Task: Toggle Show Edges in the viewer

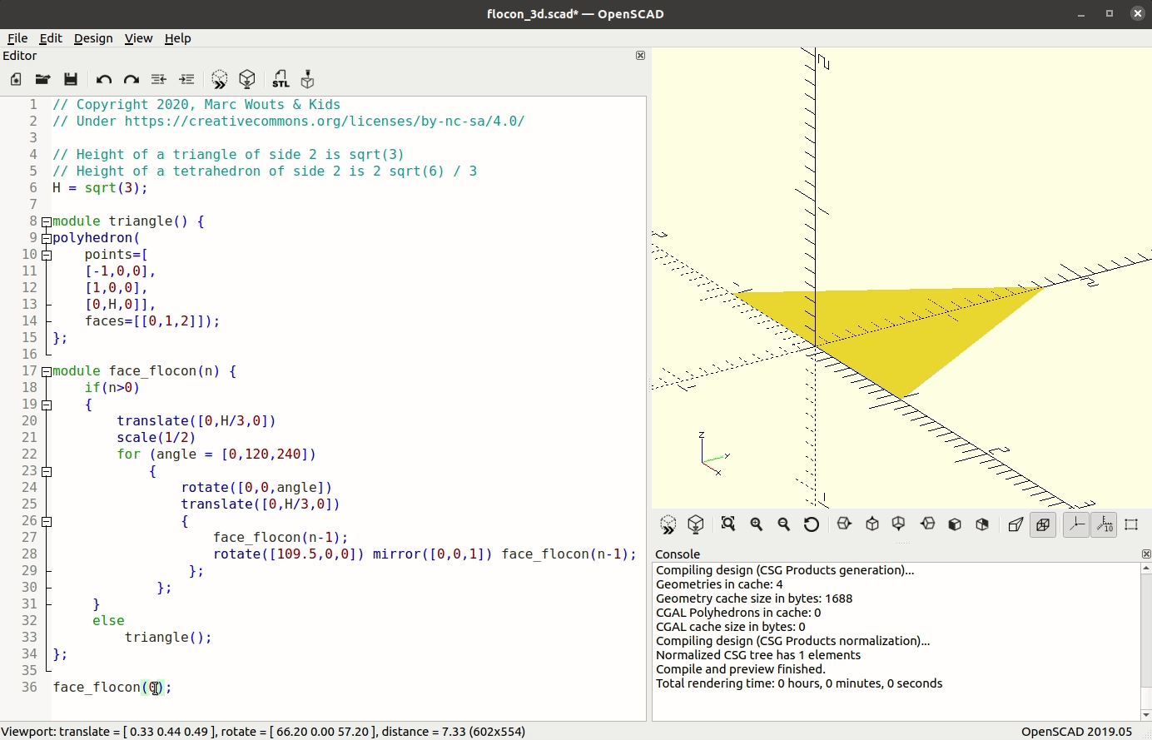Action: pyautogui.click(x=1131, y=524)
